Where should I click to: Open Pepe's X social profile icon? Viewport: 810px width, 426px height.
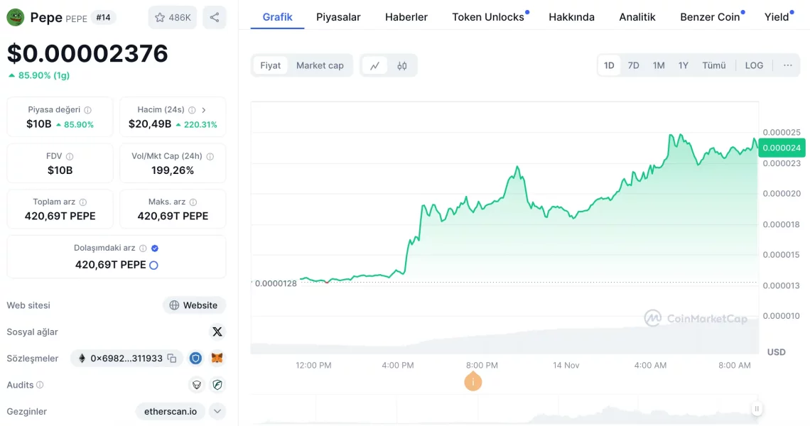click(x=217, y=332)
